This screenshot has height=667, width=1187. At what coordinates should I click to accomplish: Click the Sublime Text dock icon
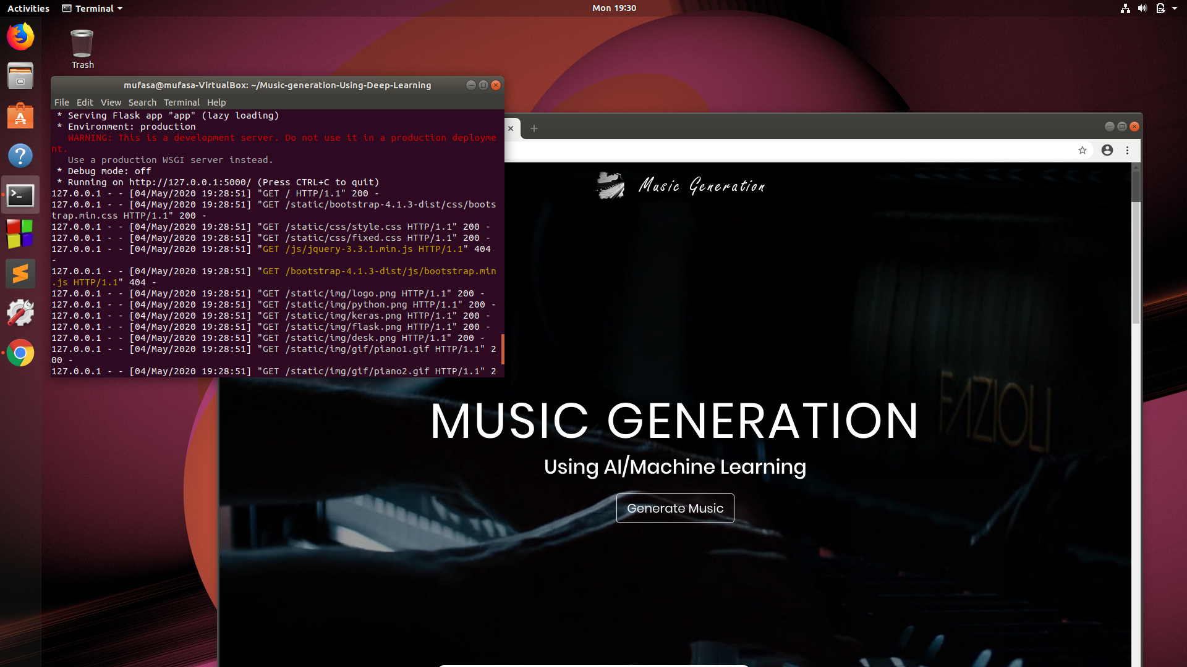(x=20, y=274)
